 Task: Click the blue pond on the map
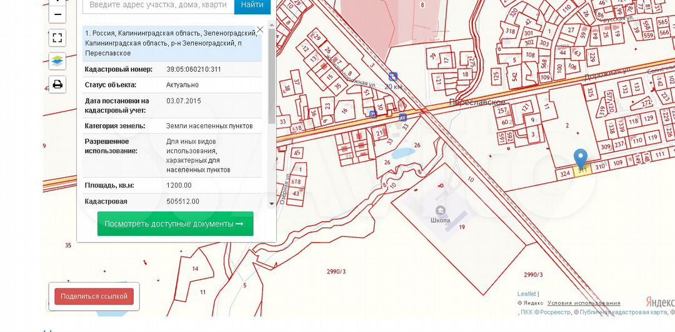[x=401, y=152]
